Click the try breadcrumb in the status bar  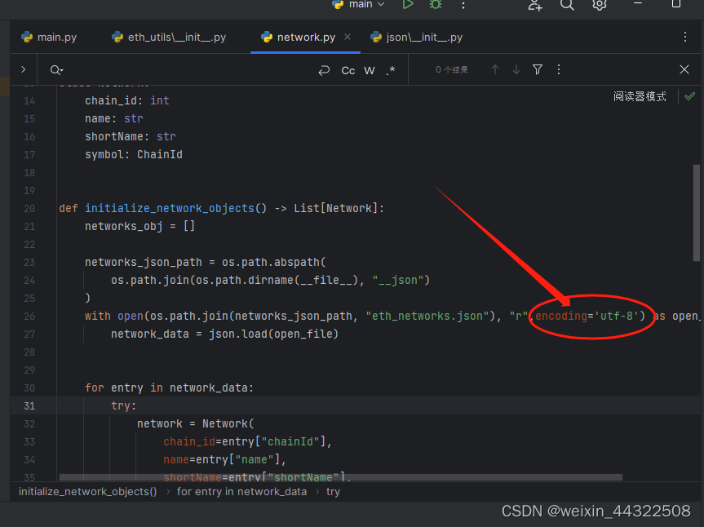point(332,491)
